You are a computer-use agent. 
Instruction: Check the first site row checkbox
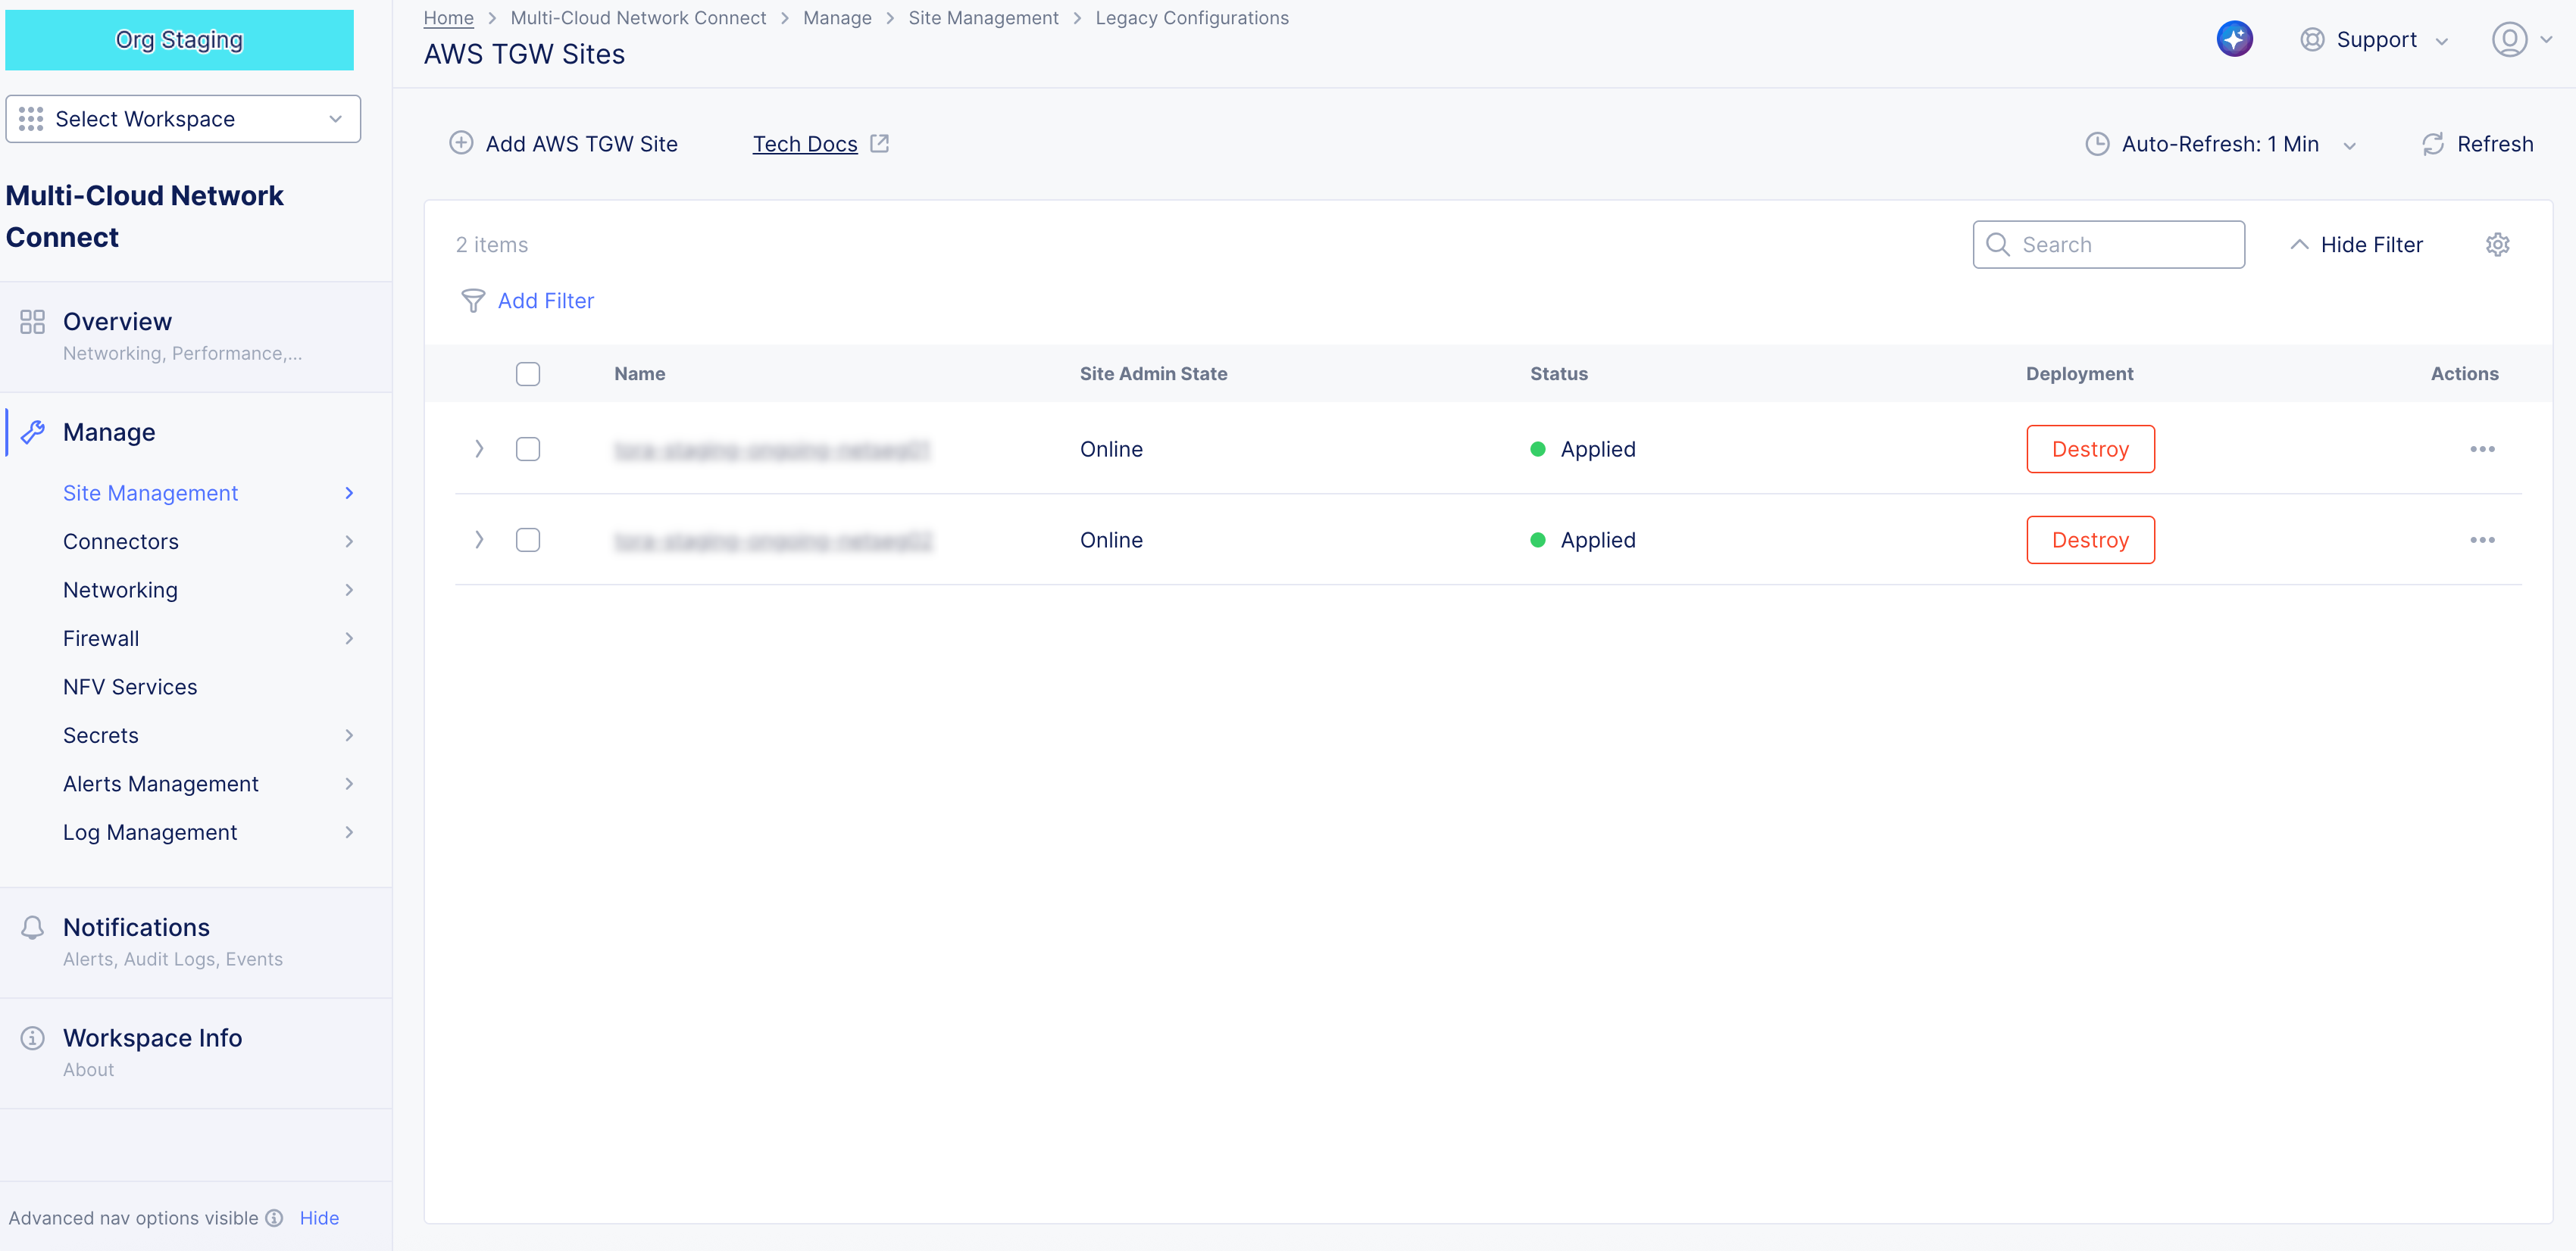[x=528, y=450]
